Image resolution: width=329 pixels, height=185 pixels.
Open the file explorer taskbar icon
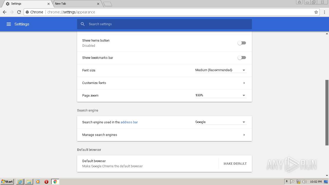(29, 182)
